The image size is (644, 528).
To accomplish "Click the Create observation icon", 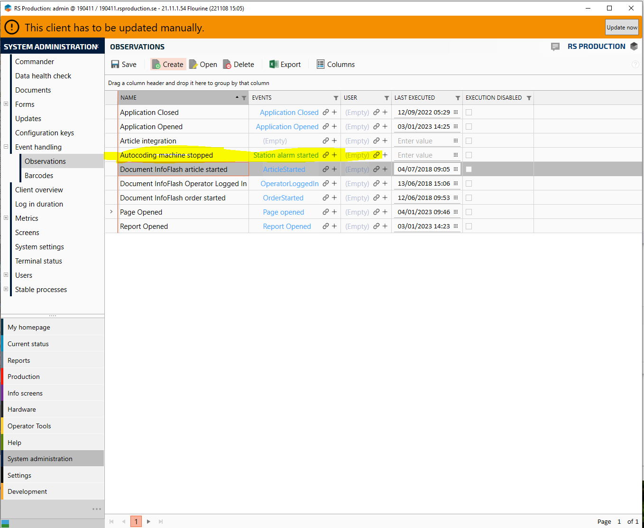I will click(x=156, y=65).
